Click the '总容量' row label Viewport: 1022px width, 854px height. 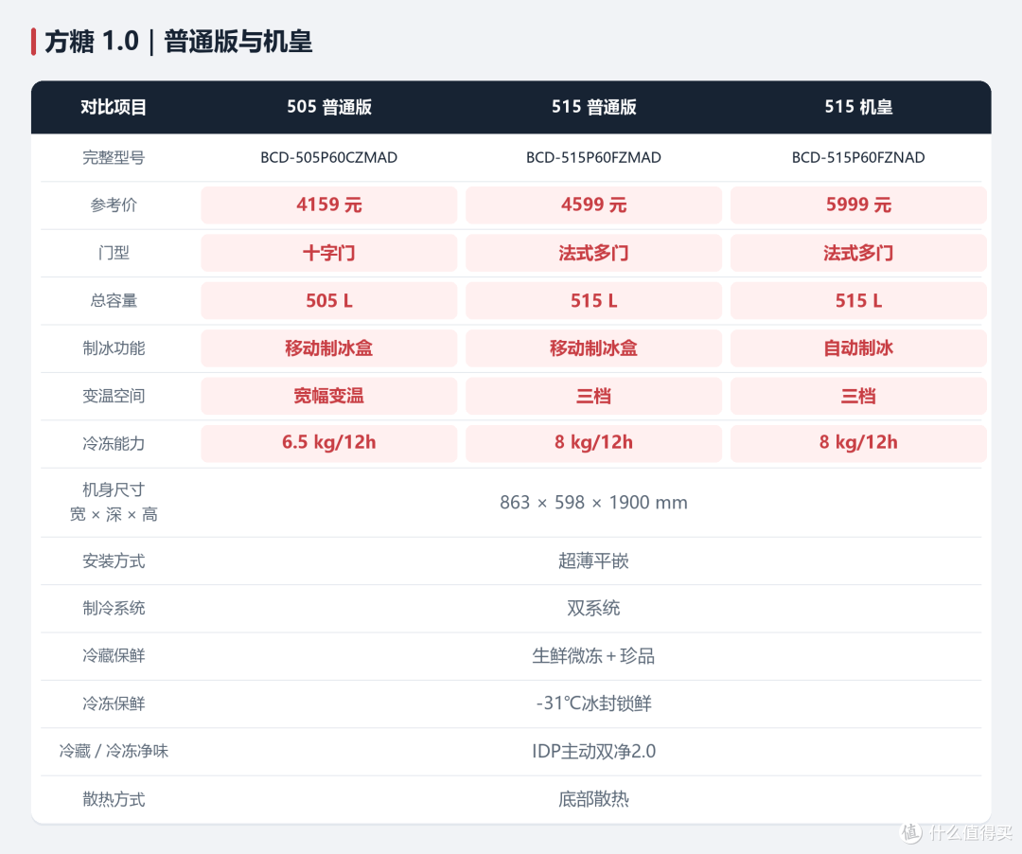click(114, 300)
